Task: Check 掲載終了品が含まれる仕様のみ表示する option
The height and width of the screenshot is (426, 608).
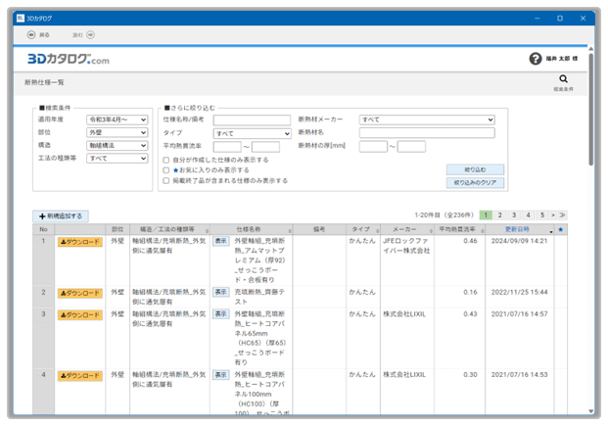Action: pyautogui.click(x=166, y=180)
